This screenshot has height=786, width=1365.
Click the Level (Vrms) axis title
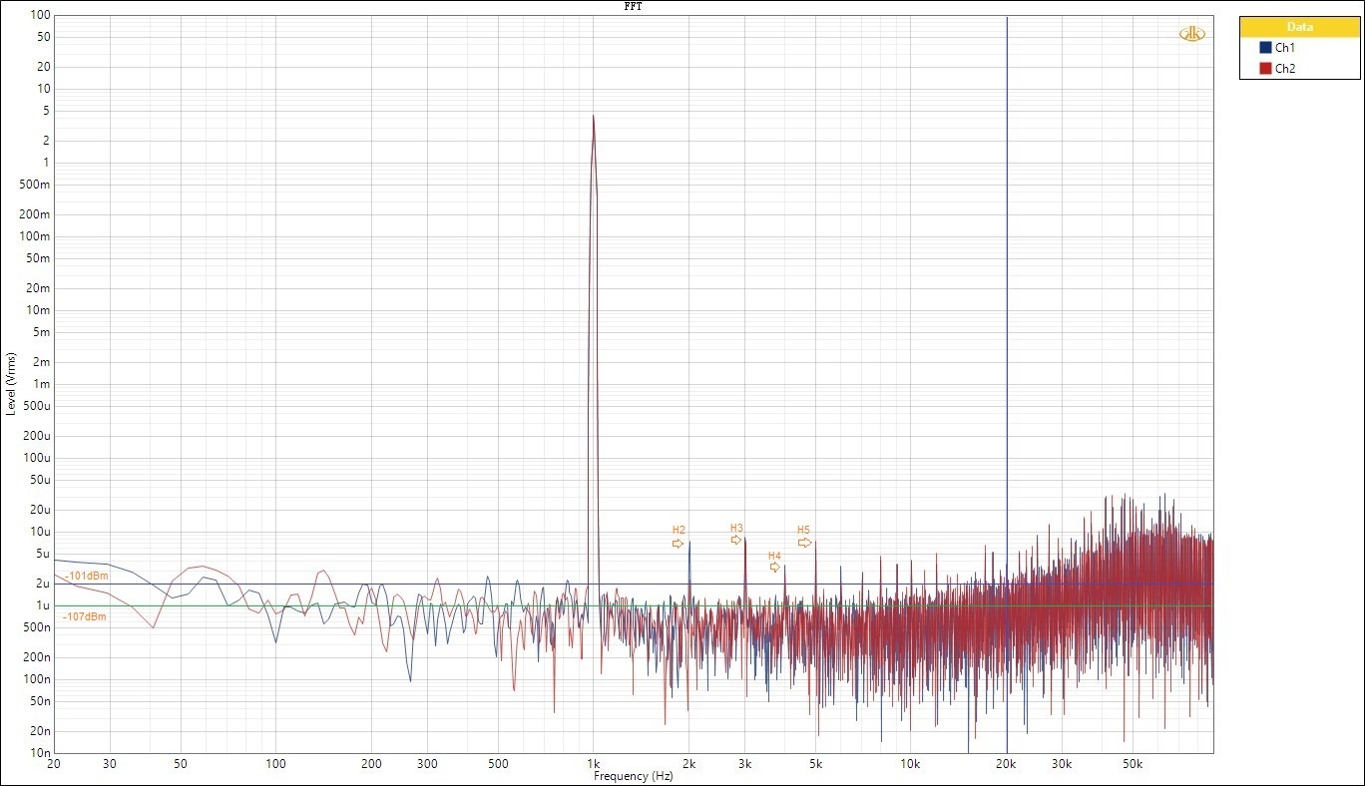(11, 384)
